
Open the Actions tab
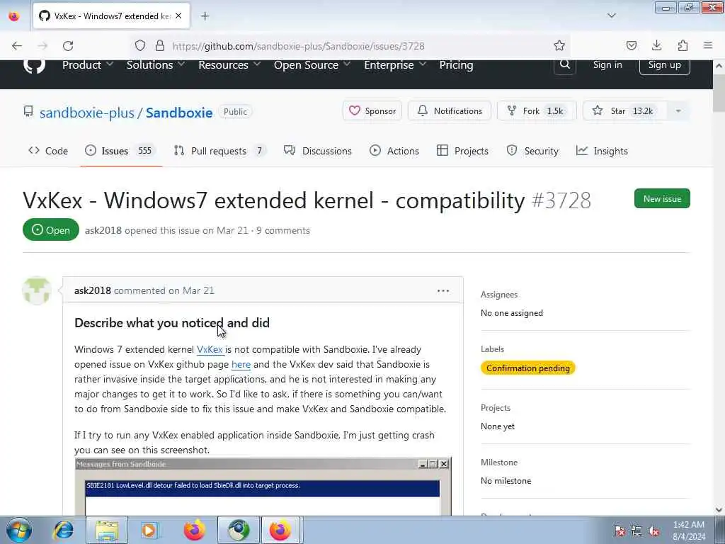[394, 151]
